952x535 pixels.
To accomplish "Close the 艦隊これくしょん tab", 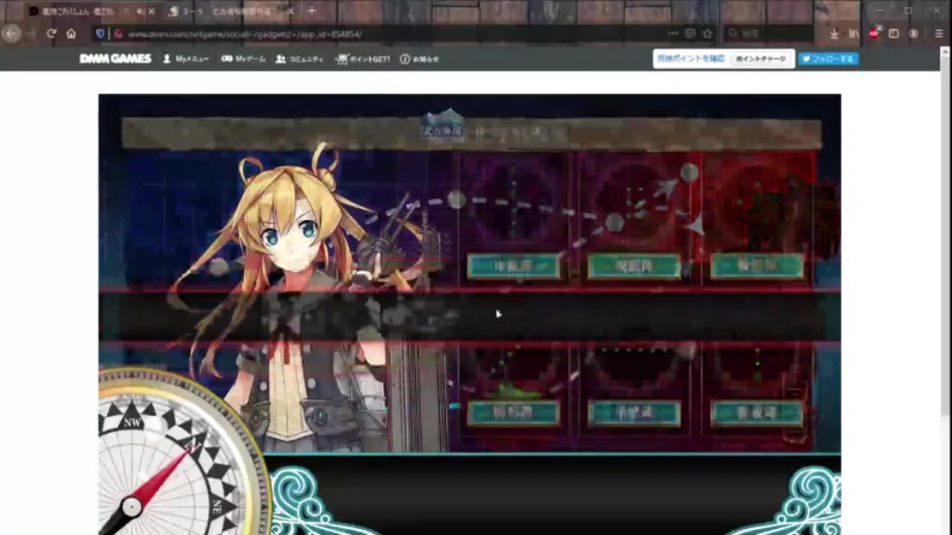I will 152,11.
